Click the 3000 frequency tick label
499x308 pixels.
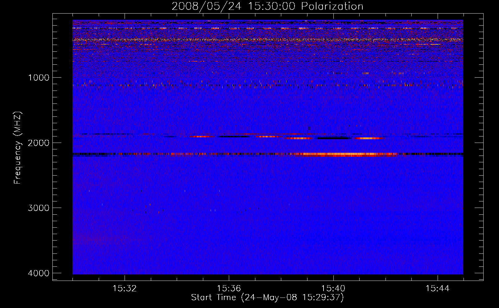coord(39,208)
